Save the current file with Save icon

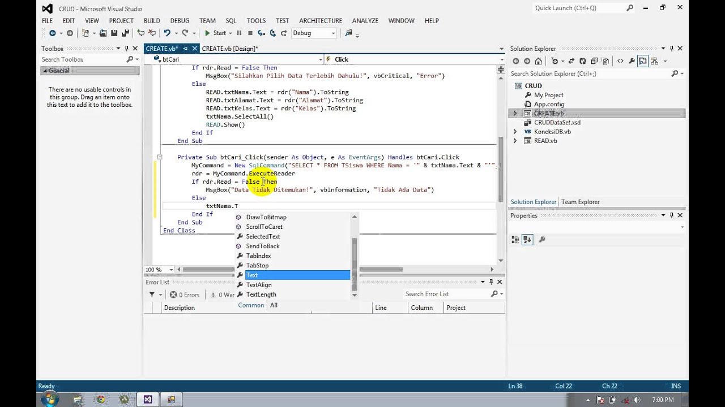(x=114, y=33)
